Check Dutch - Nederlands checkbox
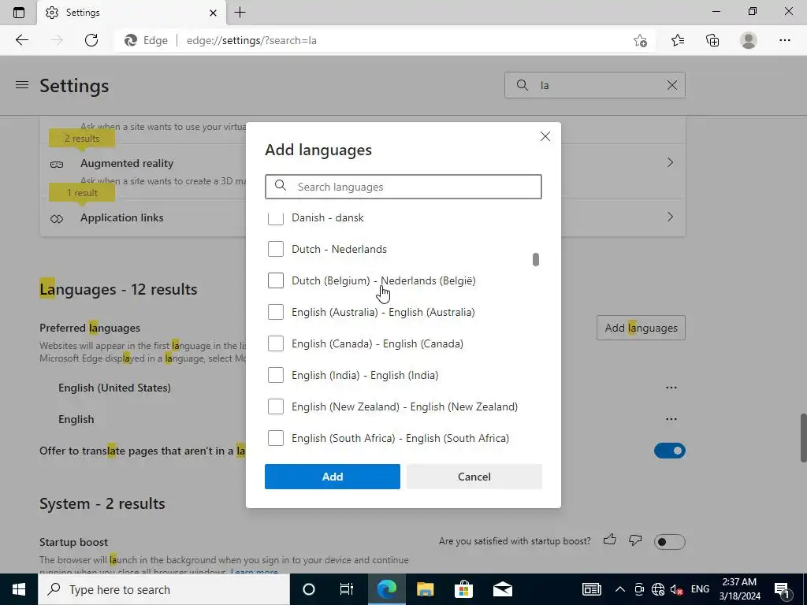The image size is (807, 605). (276, 249)
